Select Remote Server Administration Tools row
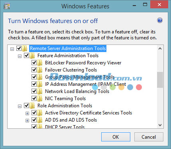Viewport: 171px width, 149px height. click(x=68, y=48)
